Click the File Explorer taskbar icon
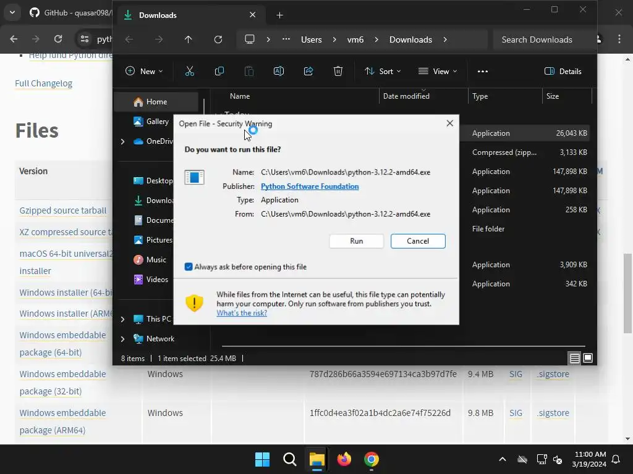The image size is (633, 474). point(317,459)
